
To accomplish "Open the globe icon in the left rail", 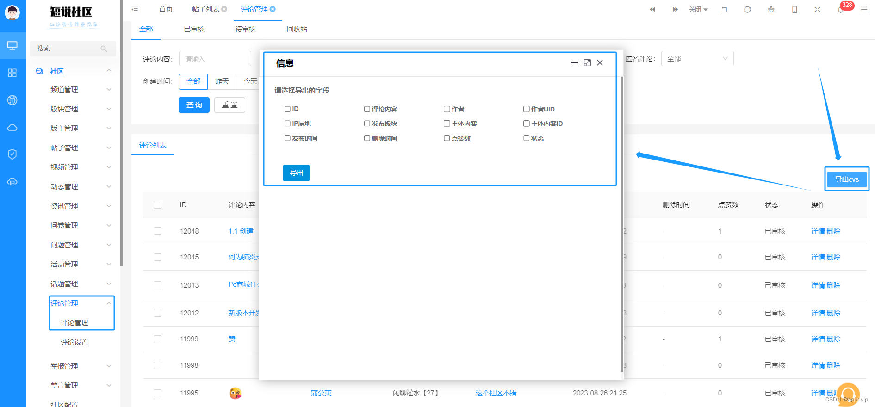I will coord(12,100).
